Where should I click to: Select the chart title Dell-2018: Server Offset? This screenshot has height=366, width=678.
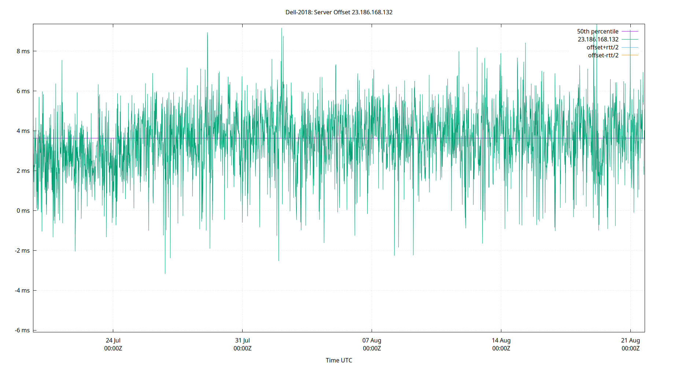point(339,12)
